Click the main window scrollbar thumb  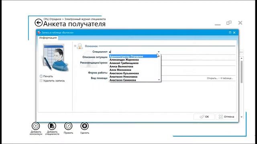coord(241,72)
